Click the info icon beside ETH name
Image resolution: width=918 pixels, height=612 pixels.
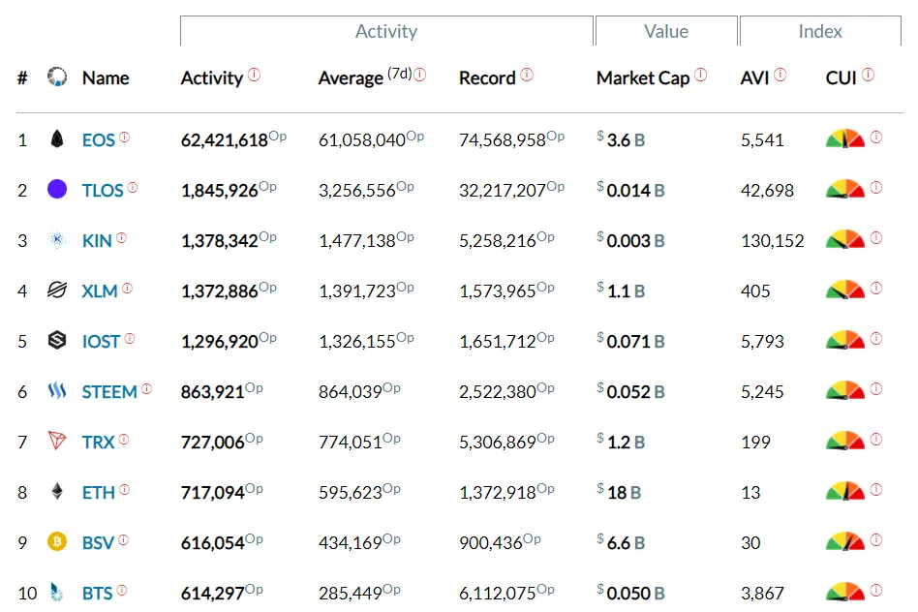(125, 490)
